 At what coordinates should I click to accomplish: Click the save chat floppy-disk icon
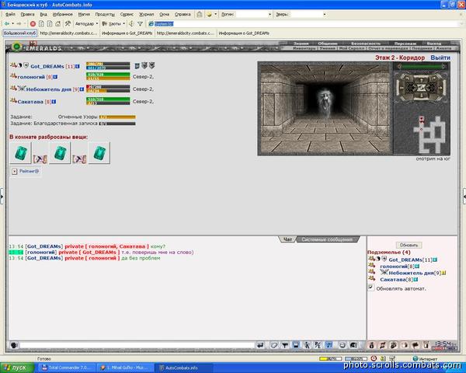(x=296, y=345)
